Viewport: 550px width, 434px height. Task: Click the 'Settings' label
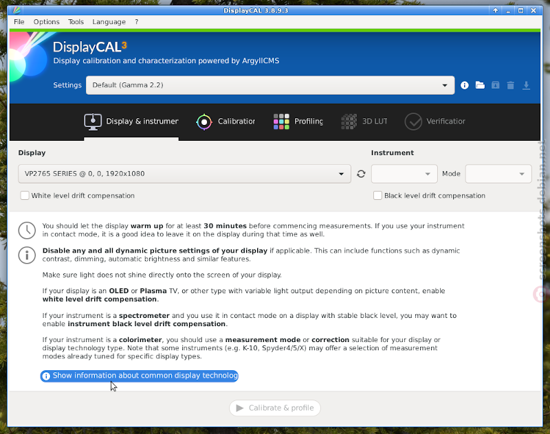click(67, 85)
